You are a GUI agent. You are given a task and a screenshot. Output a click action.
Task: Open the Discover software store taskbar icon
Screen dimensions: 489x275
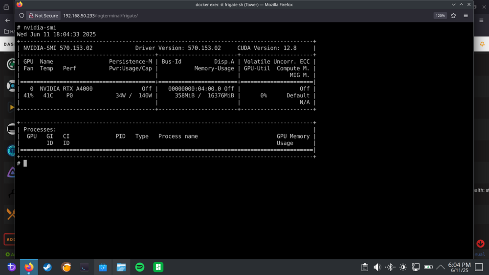coord(103,267)
